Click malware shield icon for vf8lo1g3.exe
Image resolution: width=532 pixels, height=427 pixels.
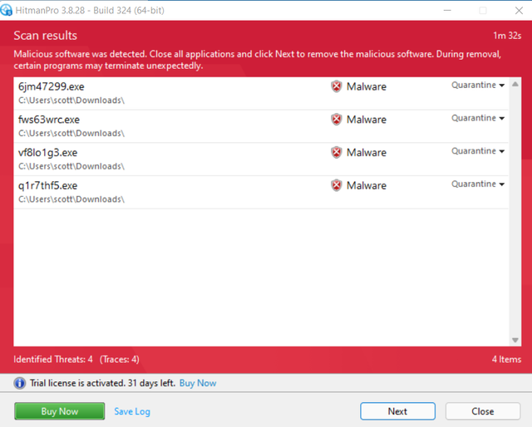(x=336, y=152)
